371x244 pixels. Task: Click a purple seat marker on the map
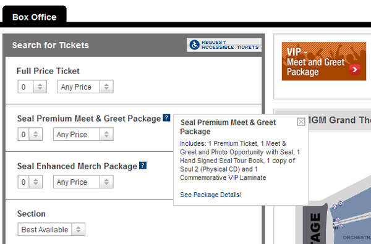341,203
